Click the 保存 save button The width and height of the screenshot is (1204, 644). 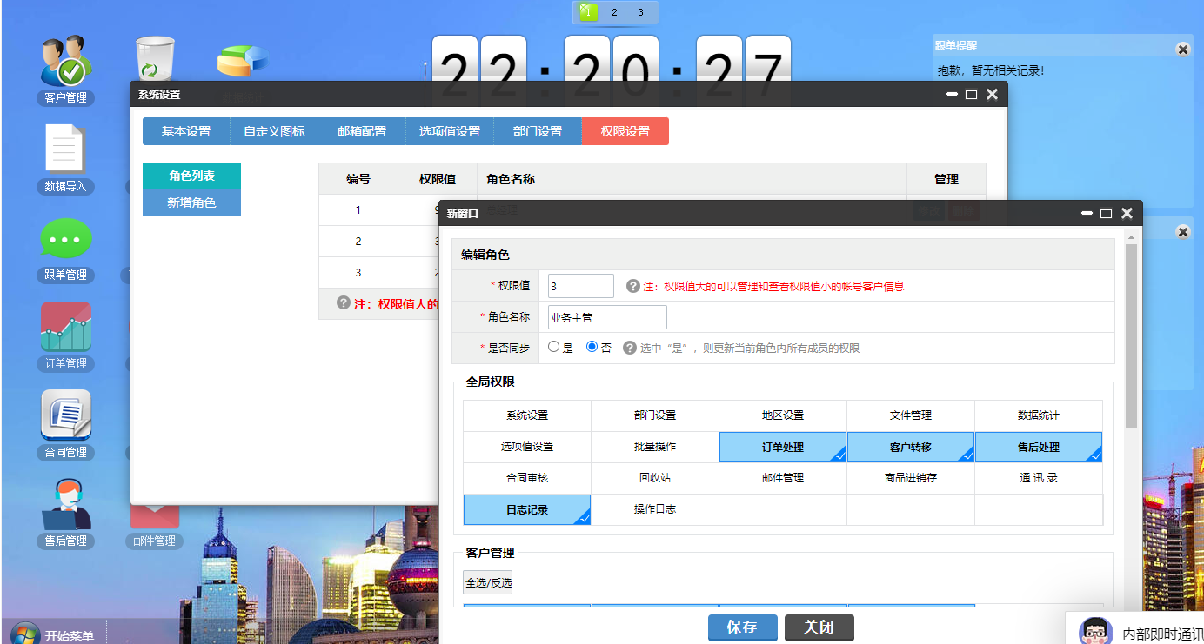point(742,627)
